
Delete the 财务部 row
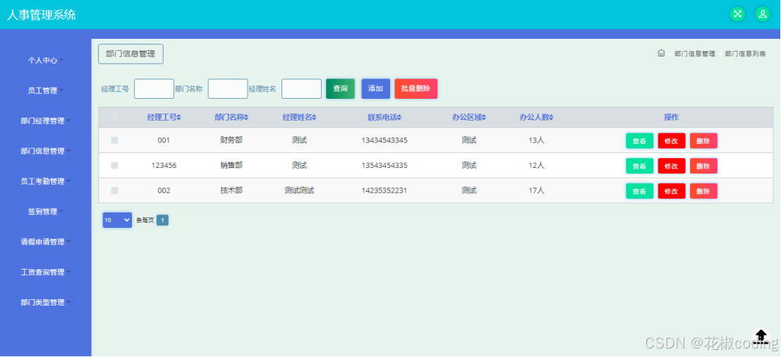pyautogui.click(x=703, y=141)
